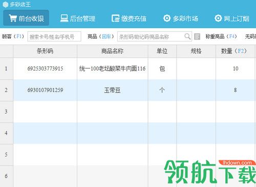Screen dimensions: 256x187
Task: Select row header 3
Action: coord(6,111)
